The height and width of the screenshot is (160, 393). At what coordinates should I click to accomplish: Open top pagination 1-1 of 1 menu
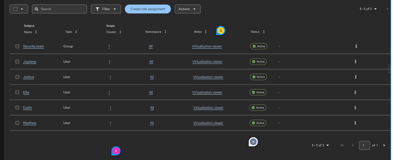coord(368,9)
